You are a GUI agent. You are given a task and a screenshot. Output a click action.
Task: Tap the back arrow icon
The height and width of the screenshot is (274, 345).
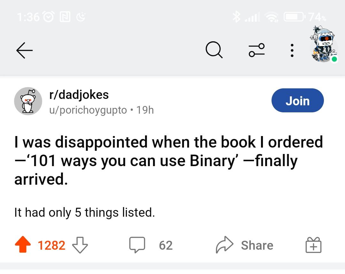pos(24,51)
